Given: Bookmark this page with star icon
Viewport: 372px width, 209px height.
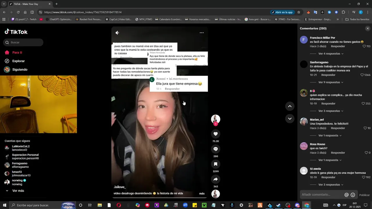Looking at the screenshot, I should [299, 12].
